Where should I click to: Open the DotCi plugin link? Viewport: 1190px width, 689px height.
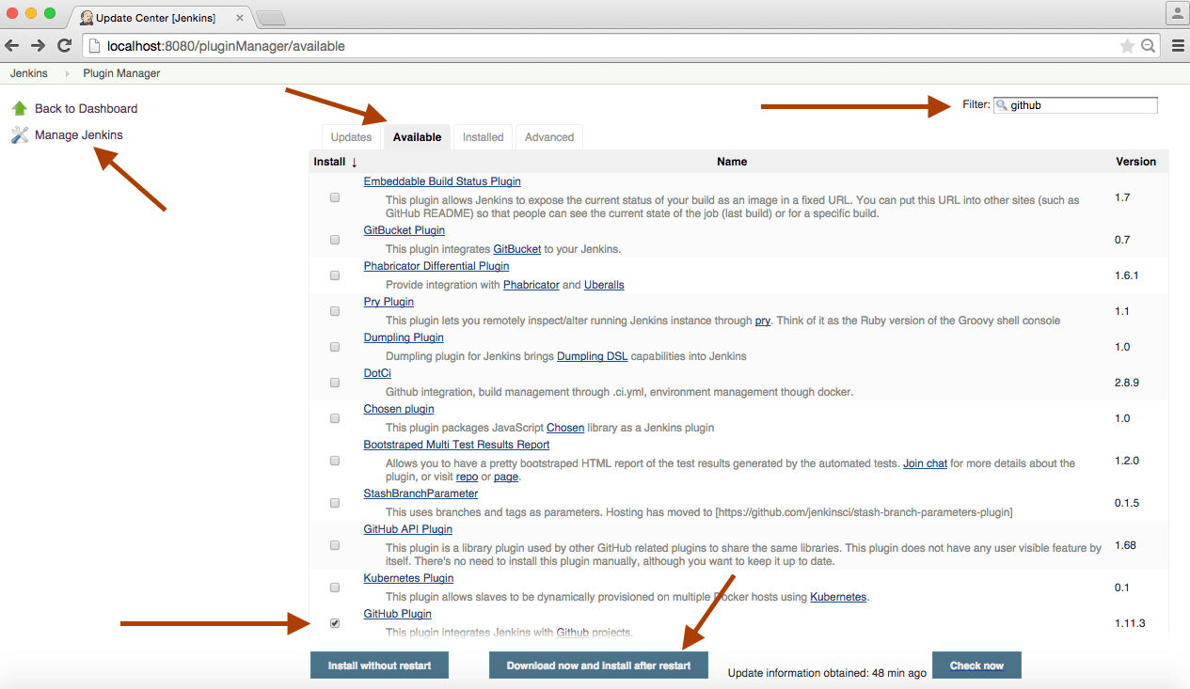[x=377, y=373]
